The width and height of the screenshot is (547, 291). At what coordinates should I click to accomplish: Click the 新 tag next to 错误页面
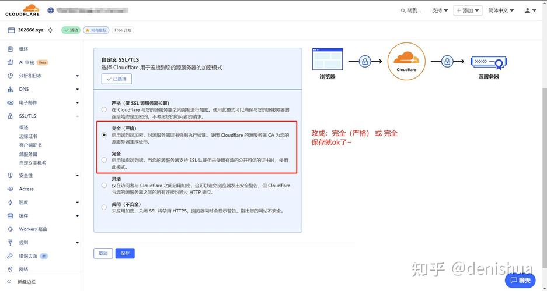pos(44,256)
